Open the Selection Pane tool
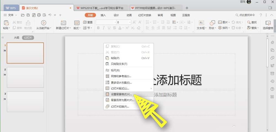This screenshot has width=276, height=132. [268, 23]
